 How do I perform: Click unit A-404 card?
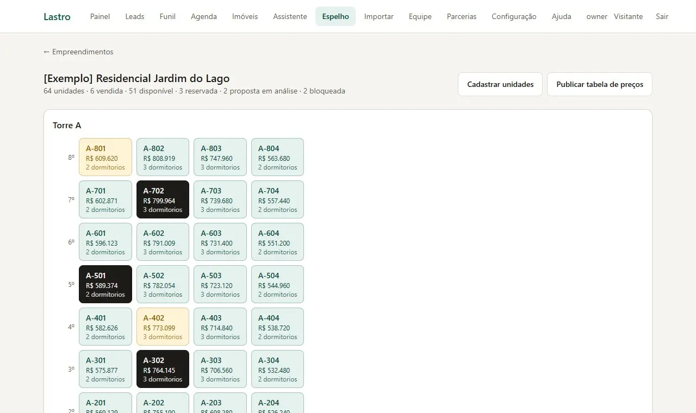(277, 327)
